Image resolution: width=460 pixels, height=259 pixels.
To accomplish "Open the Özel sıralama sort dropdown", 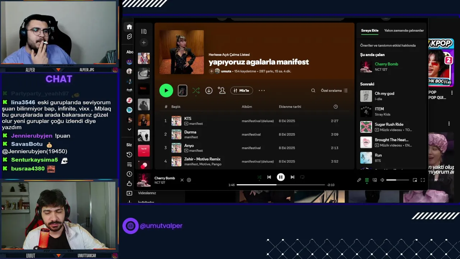I will tap(334, 91).
